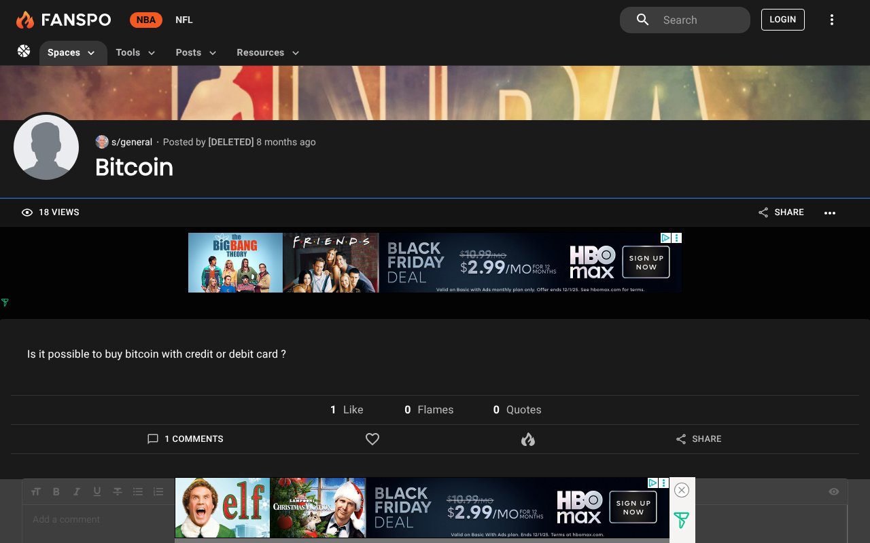This screenshot has width=870, height=543.
Task: Open the text size option in comment toolbar
Action: coord(36,491)
